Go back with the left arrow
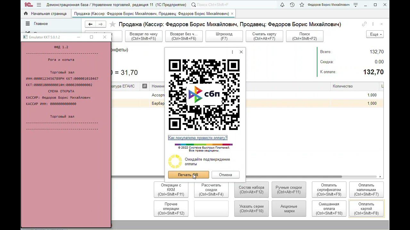Image resolution: width=410 pixels, height=230 pixels. (x=90, y=24)
